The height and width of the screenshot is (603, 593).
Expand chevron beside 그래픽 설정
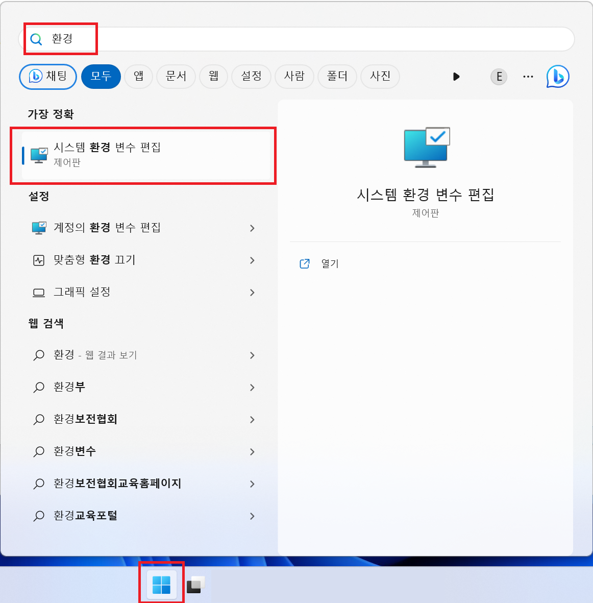[252, 293]
